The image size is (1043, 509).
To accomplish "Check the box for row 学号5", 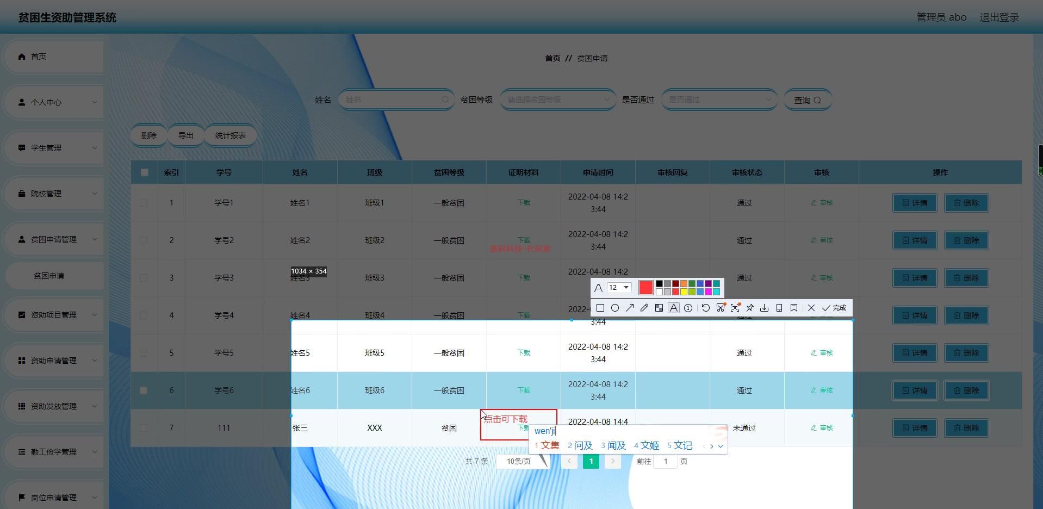I will pos(144,353).
